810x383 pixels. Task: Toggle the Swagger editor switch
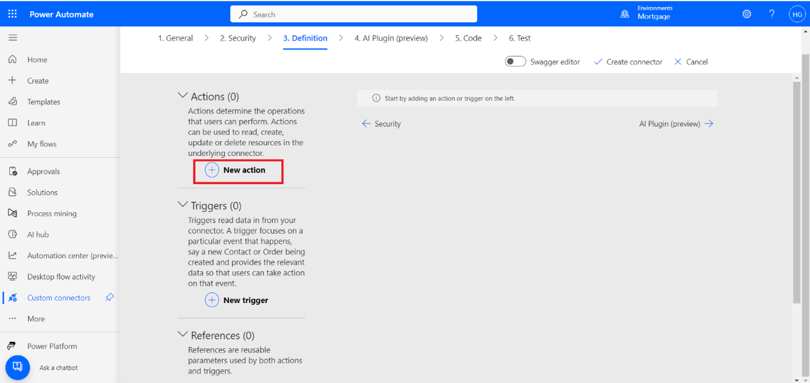pyautogui.click(x=515, y=62)
